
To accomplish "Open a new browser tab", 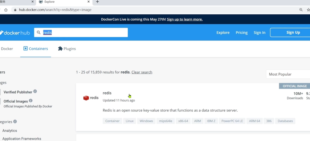I will click(97, 2).
